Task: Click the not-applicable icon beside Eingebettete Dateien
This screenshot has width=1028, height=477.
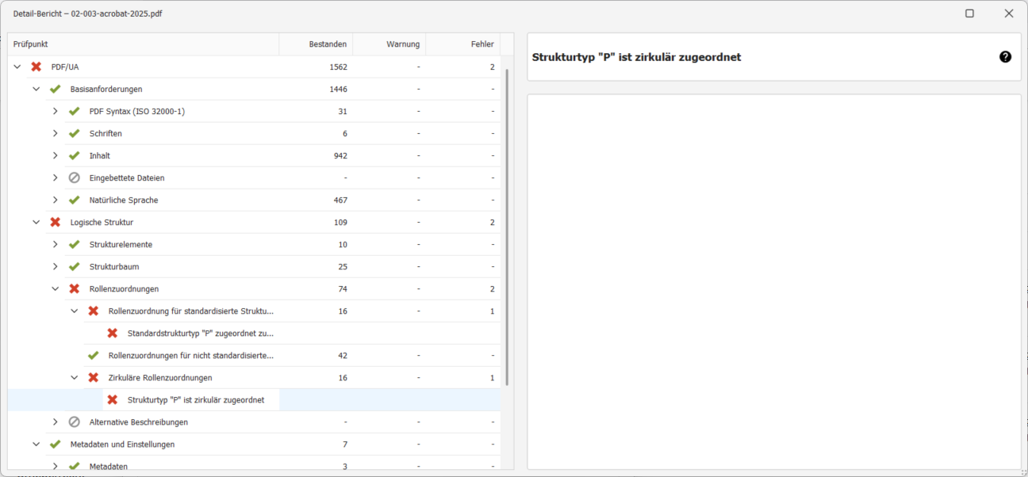Action: pyautogui.click(x=75, y=178)
